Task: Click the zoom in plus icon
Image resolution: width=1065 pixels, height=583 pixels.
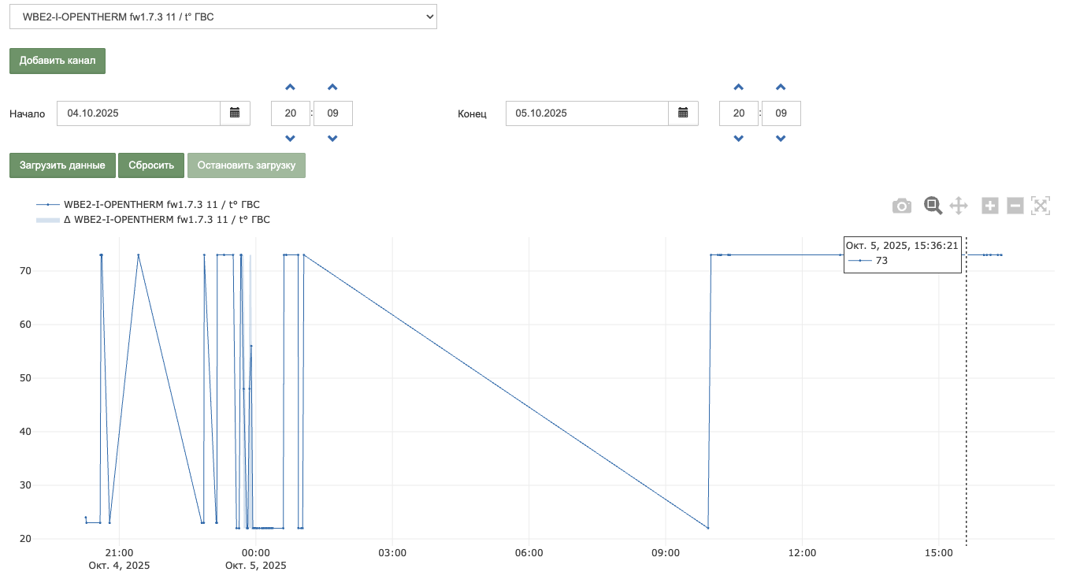Action: pos(990,206)
